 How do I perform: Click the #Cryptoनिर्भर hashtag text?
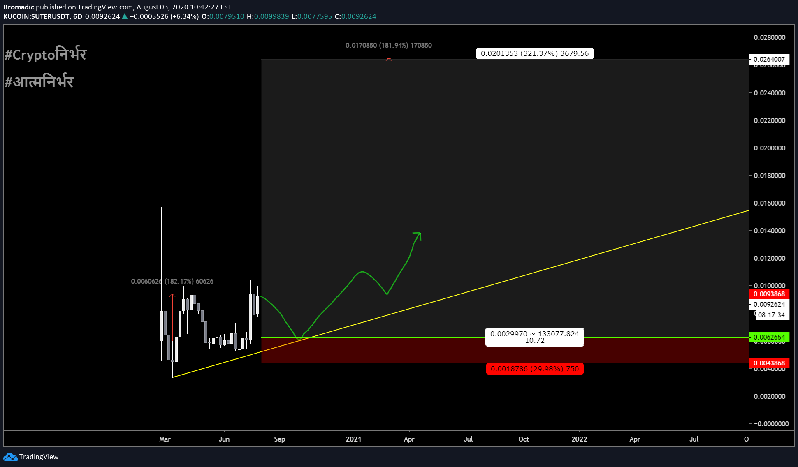[x=46, y=54]
